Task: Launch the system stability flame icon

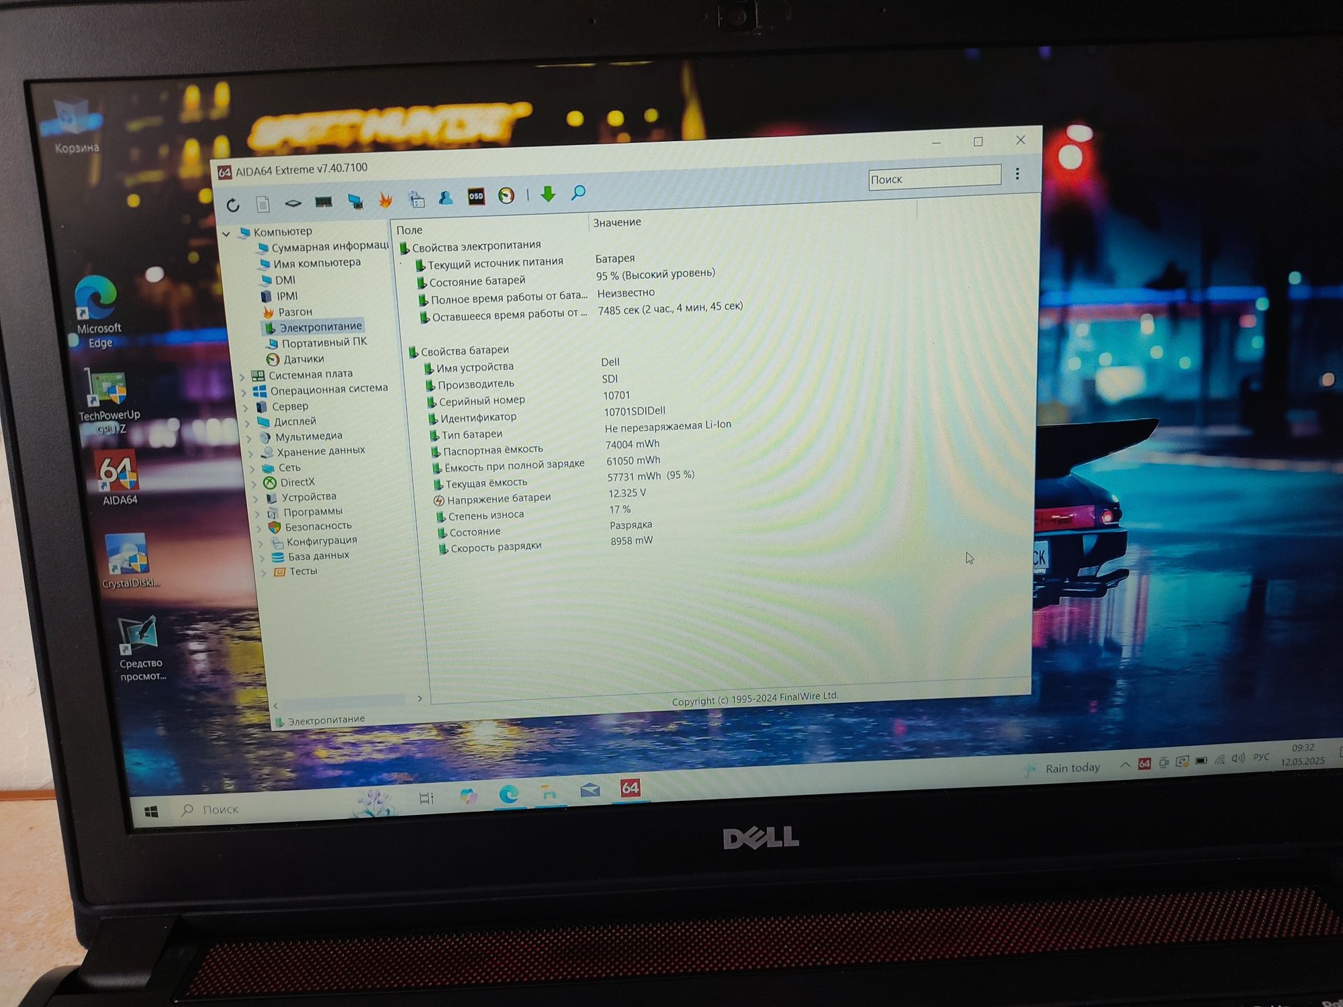Action: coord(385,199)
